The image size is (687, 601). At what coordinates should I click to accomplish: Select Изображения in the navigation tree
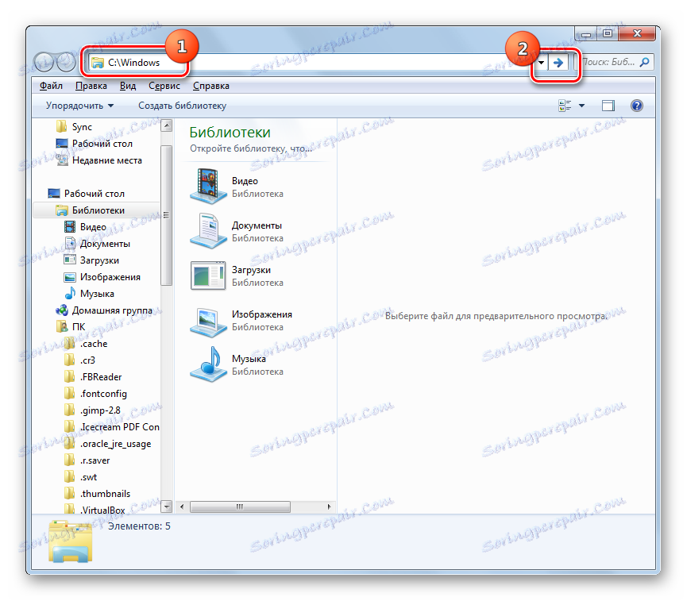point(102,277)
